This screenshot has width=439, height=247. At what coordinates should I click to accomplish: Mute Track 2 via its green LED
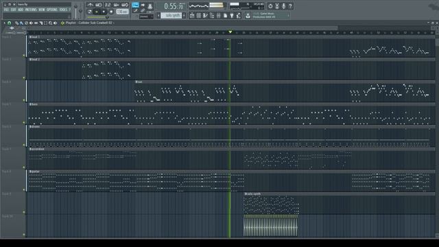coord(24,78)
